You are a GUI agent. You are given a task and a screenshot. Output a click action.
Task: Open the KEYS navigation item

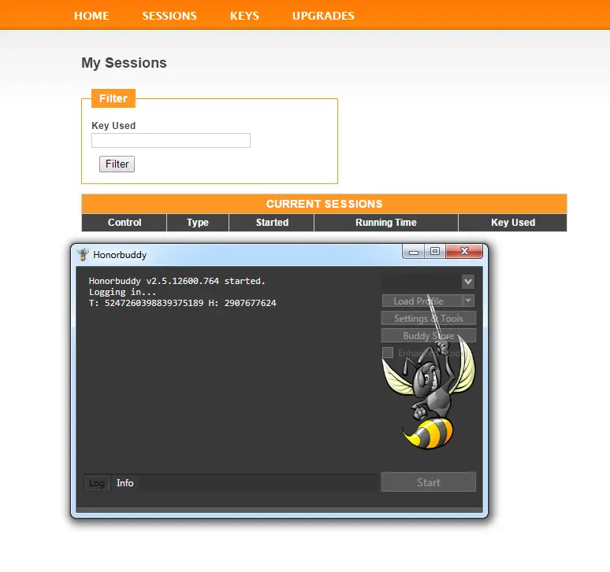(x=244, y=16)
